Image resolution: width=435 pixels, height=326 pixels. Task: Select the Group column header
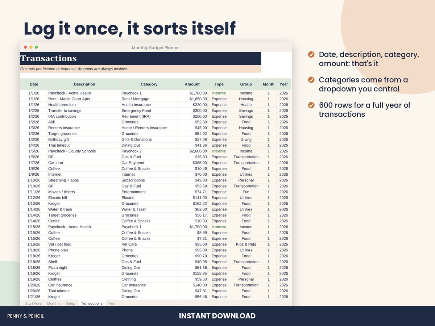[x=246, y=84]
